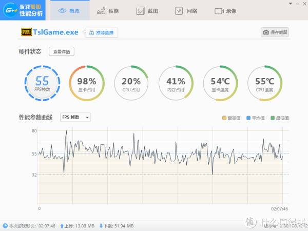Click the G++ 游戏加加 logo

(x=23, y=10)
